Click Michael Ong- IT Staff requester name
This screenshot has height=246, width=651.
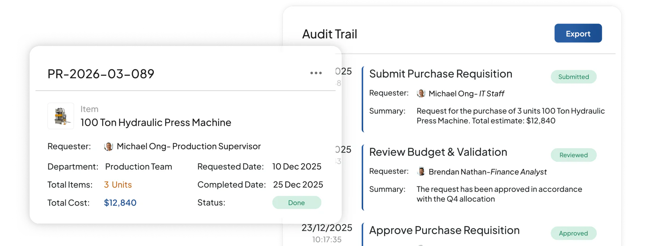[x=466, y=94]
